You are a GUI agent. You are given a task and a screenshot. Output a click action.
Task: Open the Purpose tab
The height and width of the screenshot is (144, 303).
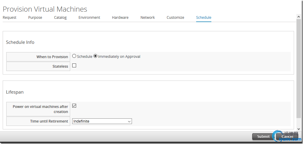pyautogui.click(x=35, y=18)
